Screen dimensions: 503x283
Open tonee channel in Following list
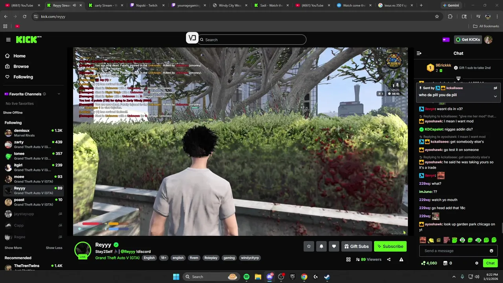pyautogui.click(x=33, y=156)
